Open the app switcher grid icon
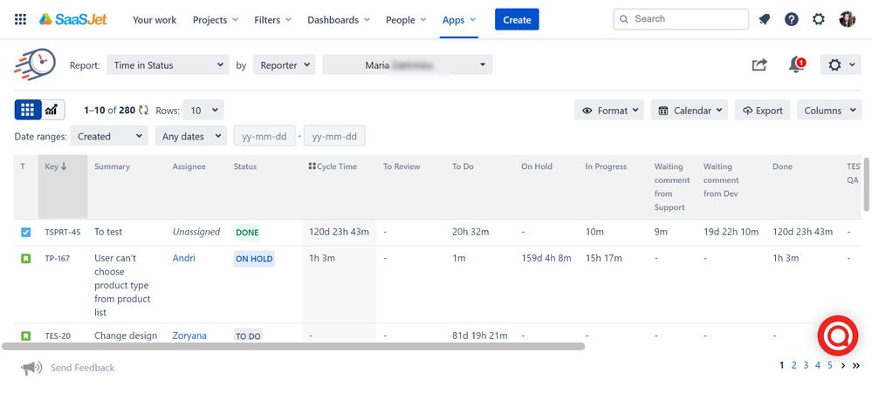872x393 pixels. pos(21,19)
